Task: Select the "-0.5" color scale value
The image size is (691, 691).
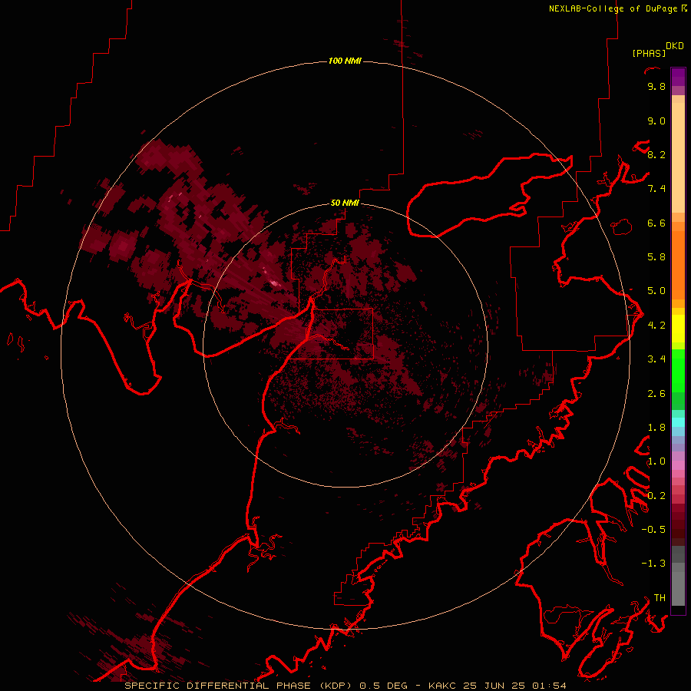Action: click(x=653, y=530)
